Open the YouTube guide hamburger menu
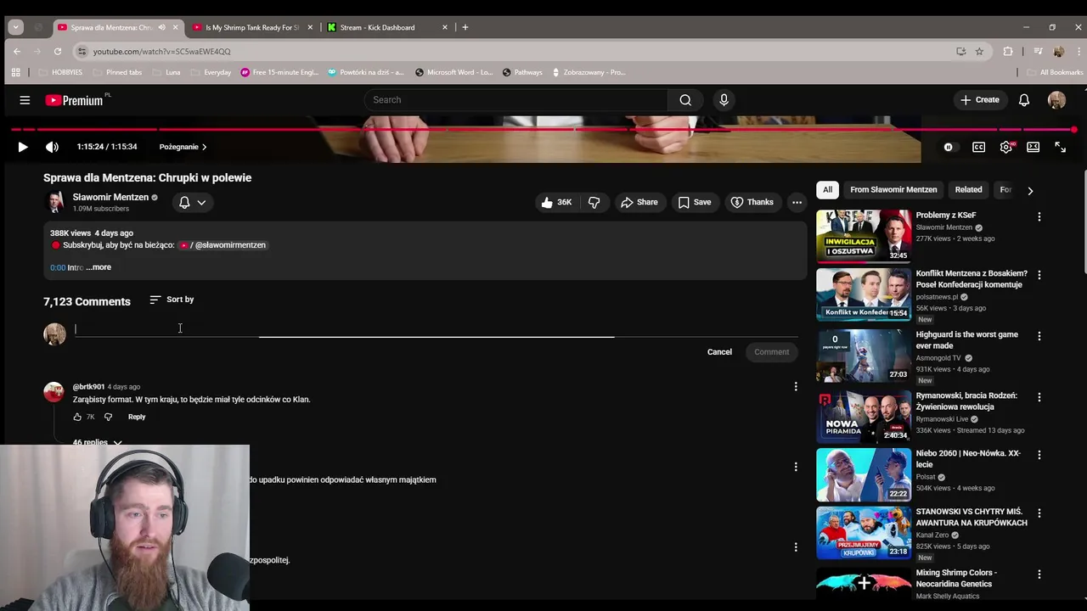Screen dimensions: 1087x611 [x=25, y=100]
